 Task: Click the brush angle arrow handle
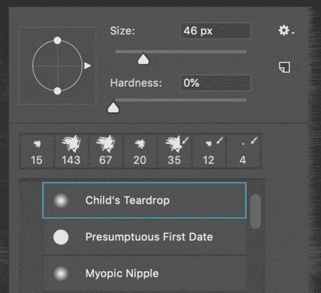point(88,66)
